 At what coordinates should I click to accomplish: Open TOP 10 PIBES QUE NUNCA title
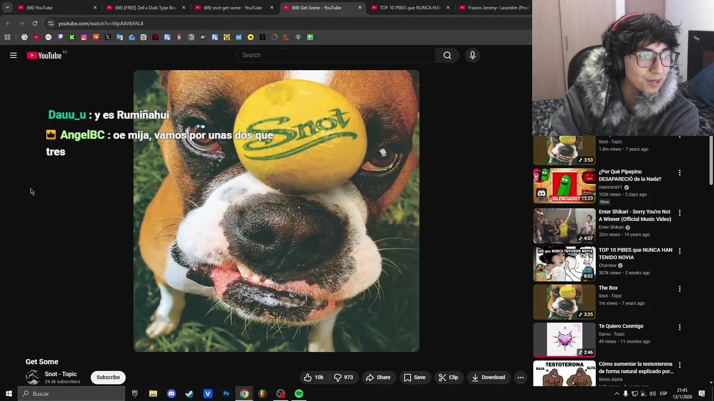[635, 253]
